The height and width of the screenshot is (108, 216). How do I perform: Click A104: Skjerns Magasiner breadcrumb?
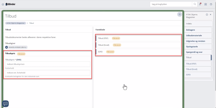coord(15,23)
